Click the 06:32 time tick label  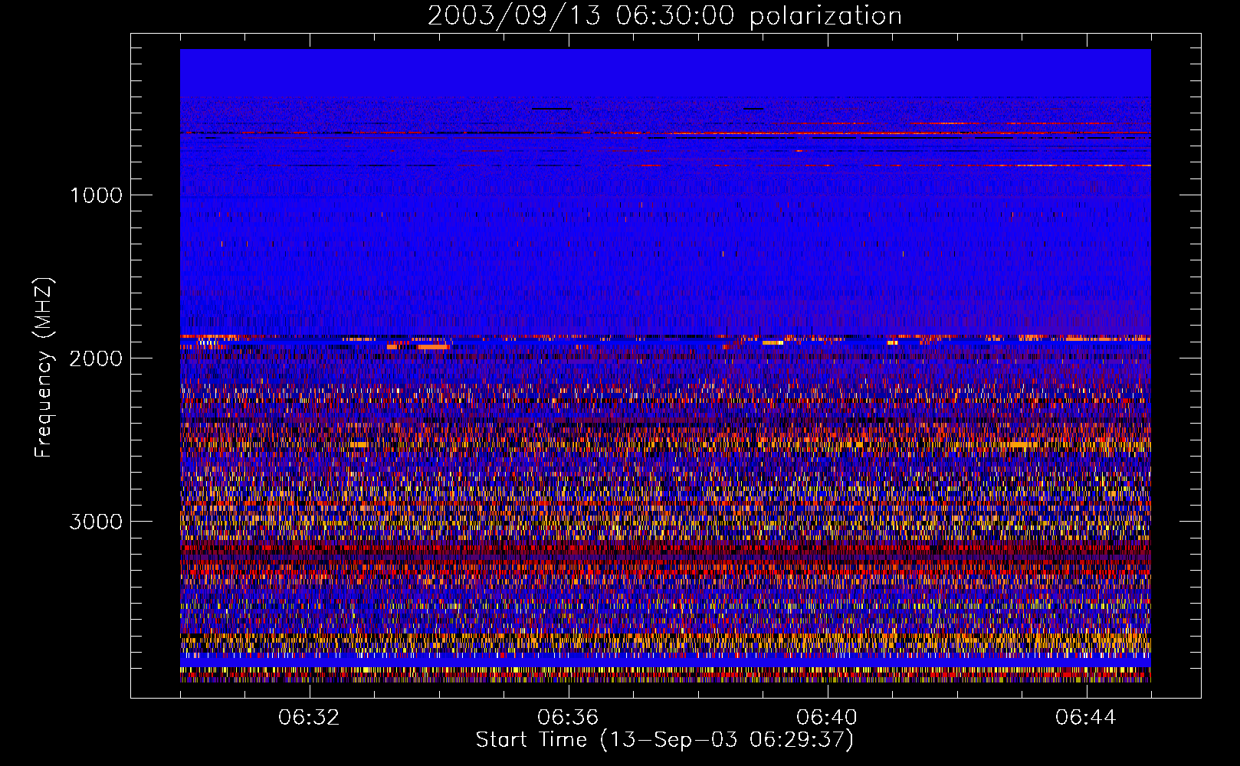(309, 718)
